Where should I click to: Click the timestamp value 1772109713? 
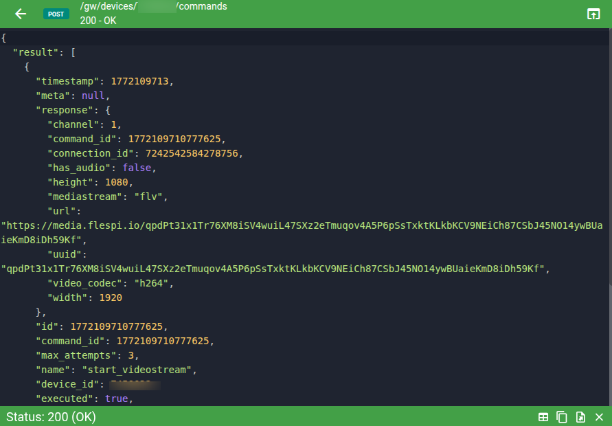[x=140, y=81]
